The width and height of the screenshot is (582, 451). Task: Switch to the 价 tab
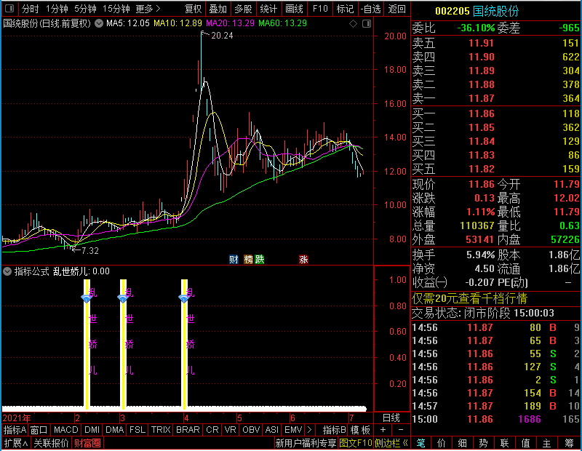pyautogui.click(x=442, y=443)
